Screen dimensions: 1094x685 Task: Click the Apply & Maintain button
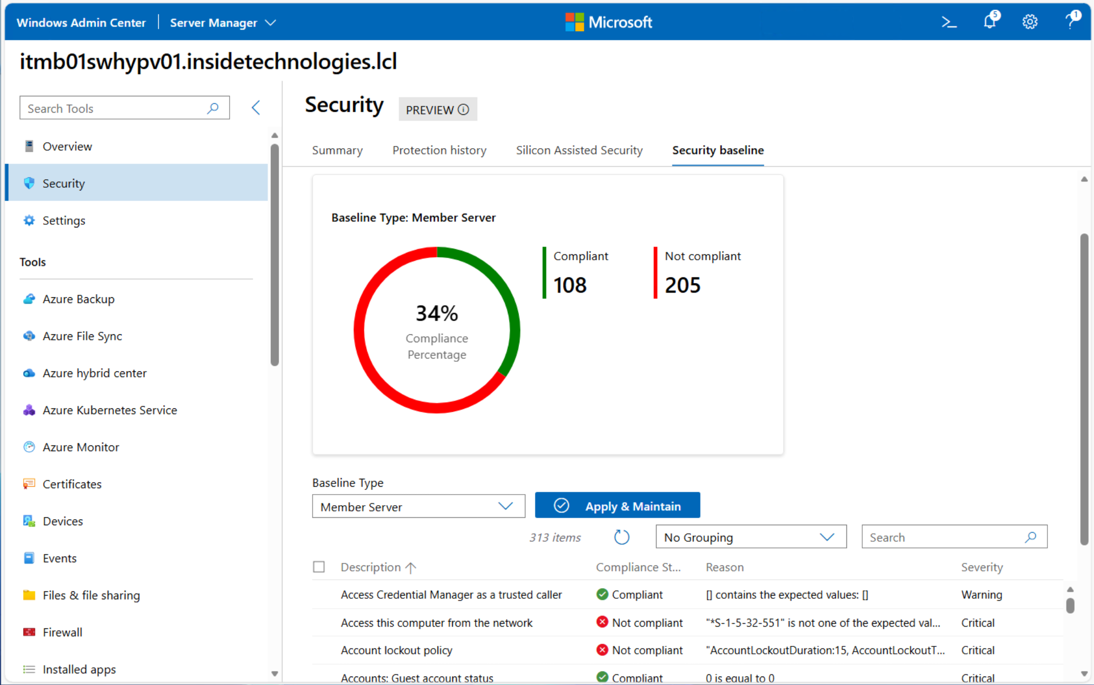point(617,506)
